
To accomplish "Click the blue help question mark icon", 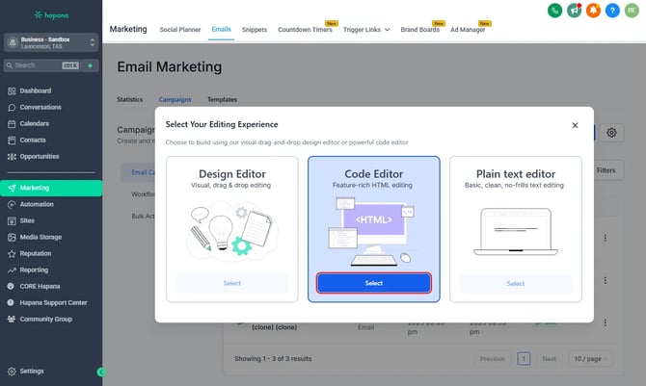I will [614, 11].
